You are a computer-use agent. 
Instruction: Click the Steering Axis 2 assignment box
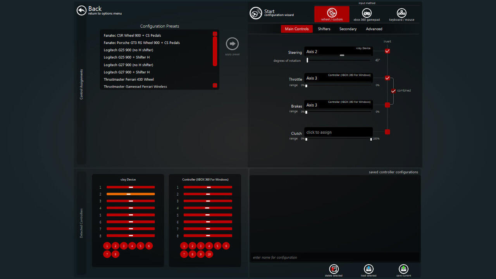(x=338, y=52)
